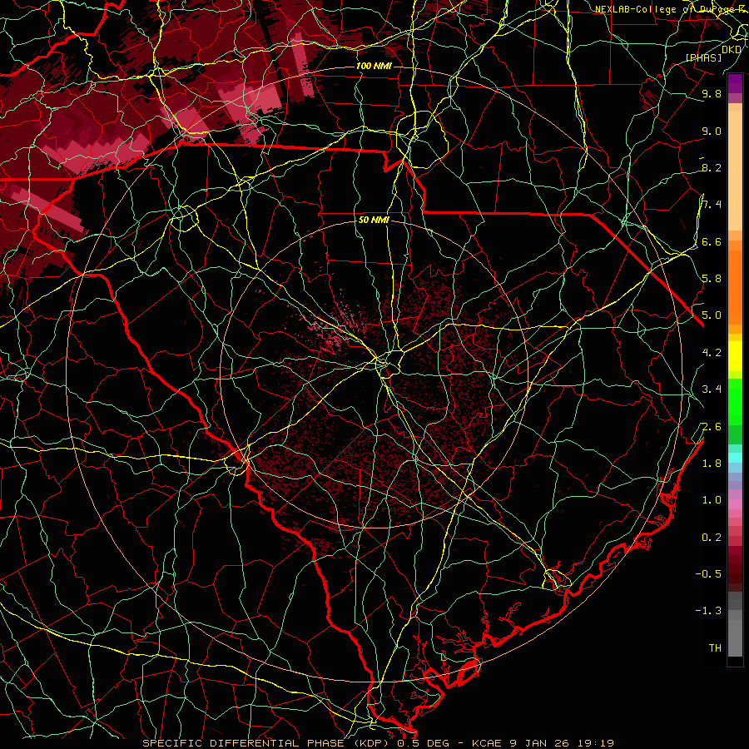This screenshot has width=749, height=749.
Task: Click the 0.2 scale value
Action: 712,538
